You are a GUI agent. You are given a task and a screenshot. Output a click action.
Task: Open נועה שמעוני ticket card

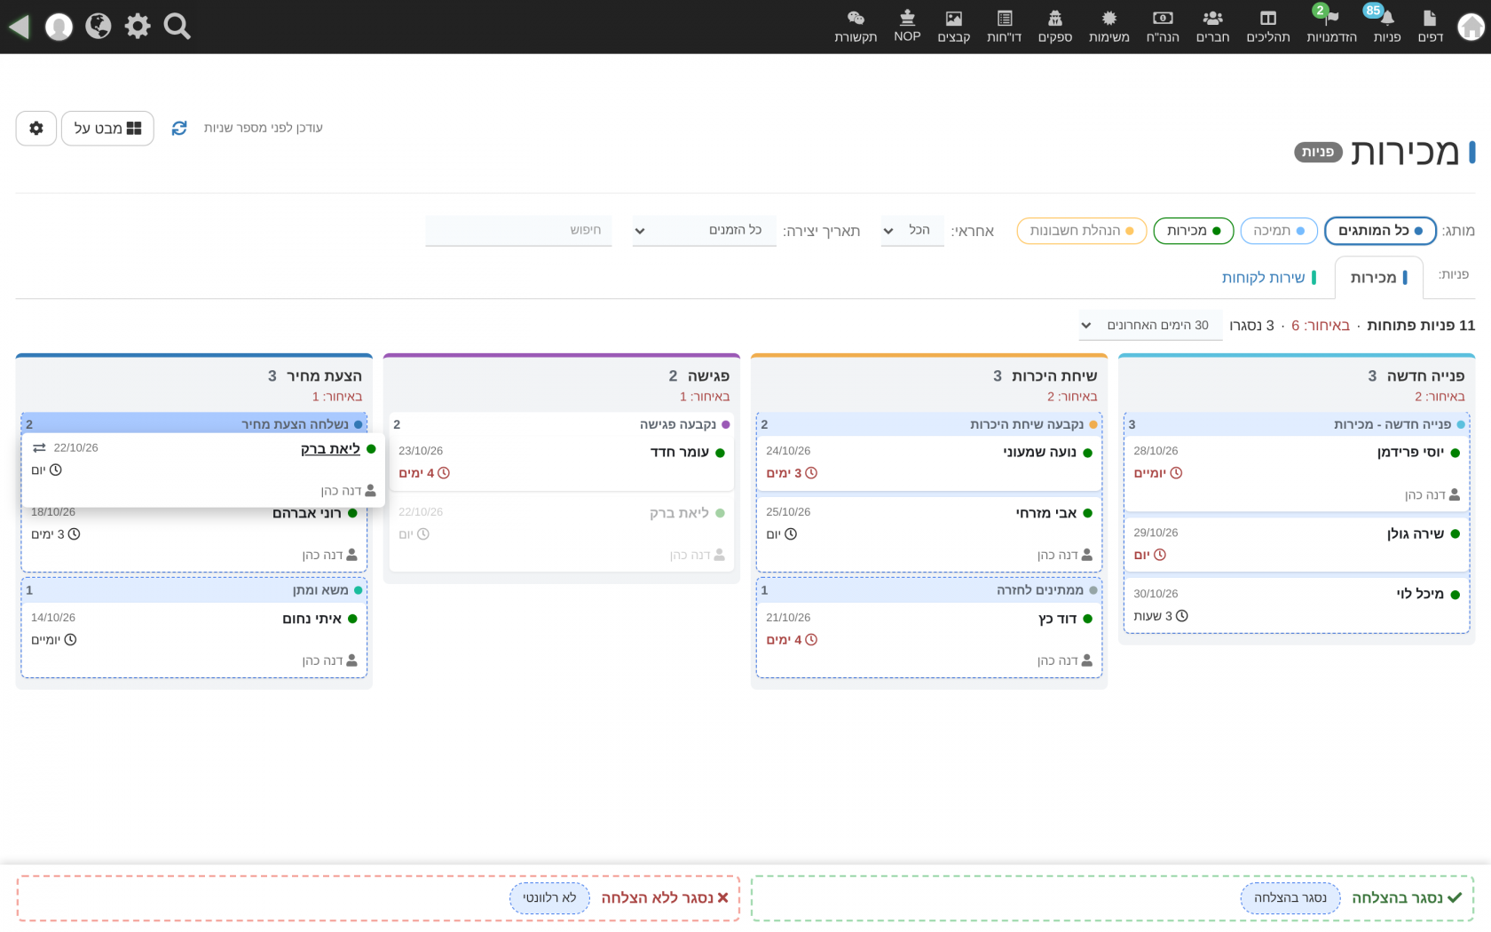coord(929,462)
